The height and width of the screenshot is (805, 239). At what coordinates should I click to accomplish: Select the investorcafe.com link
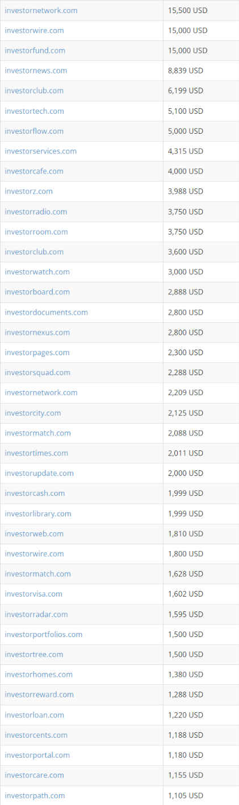click(x=34, y=171)
